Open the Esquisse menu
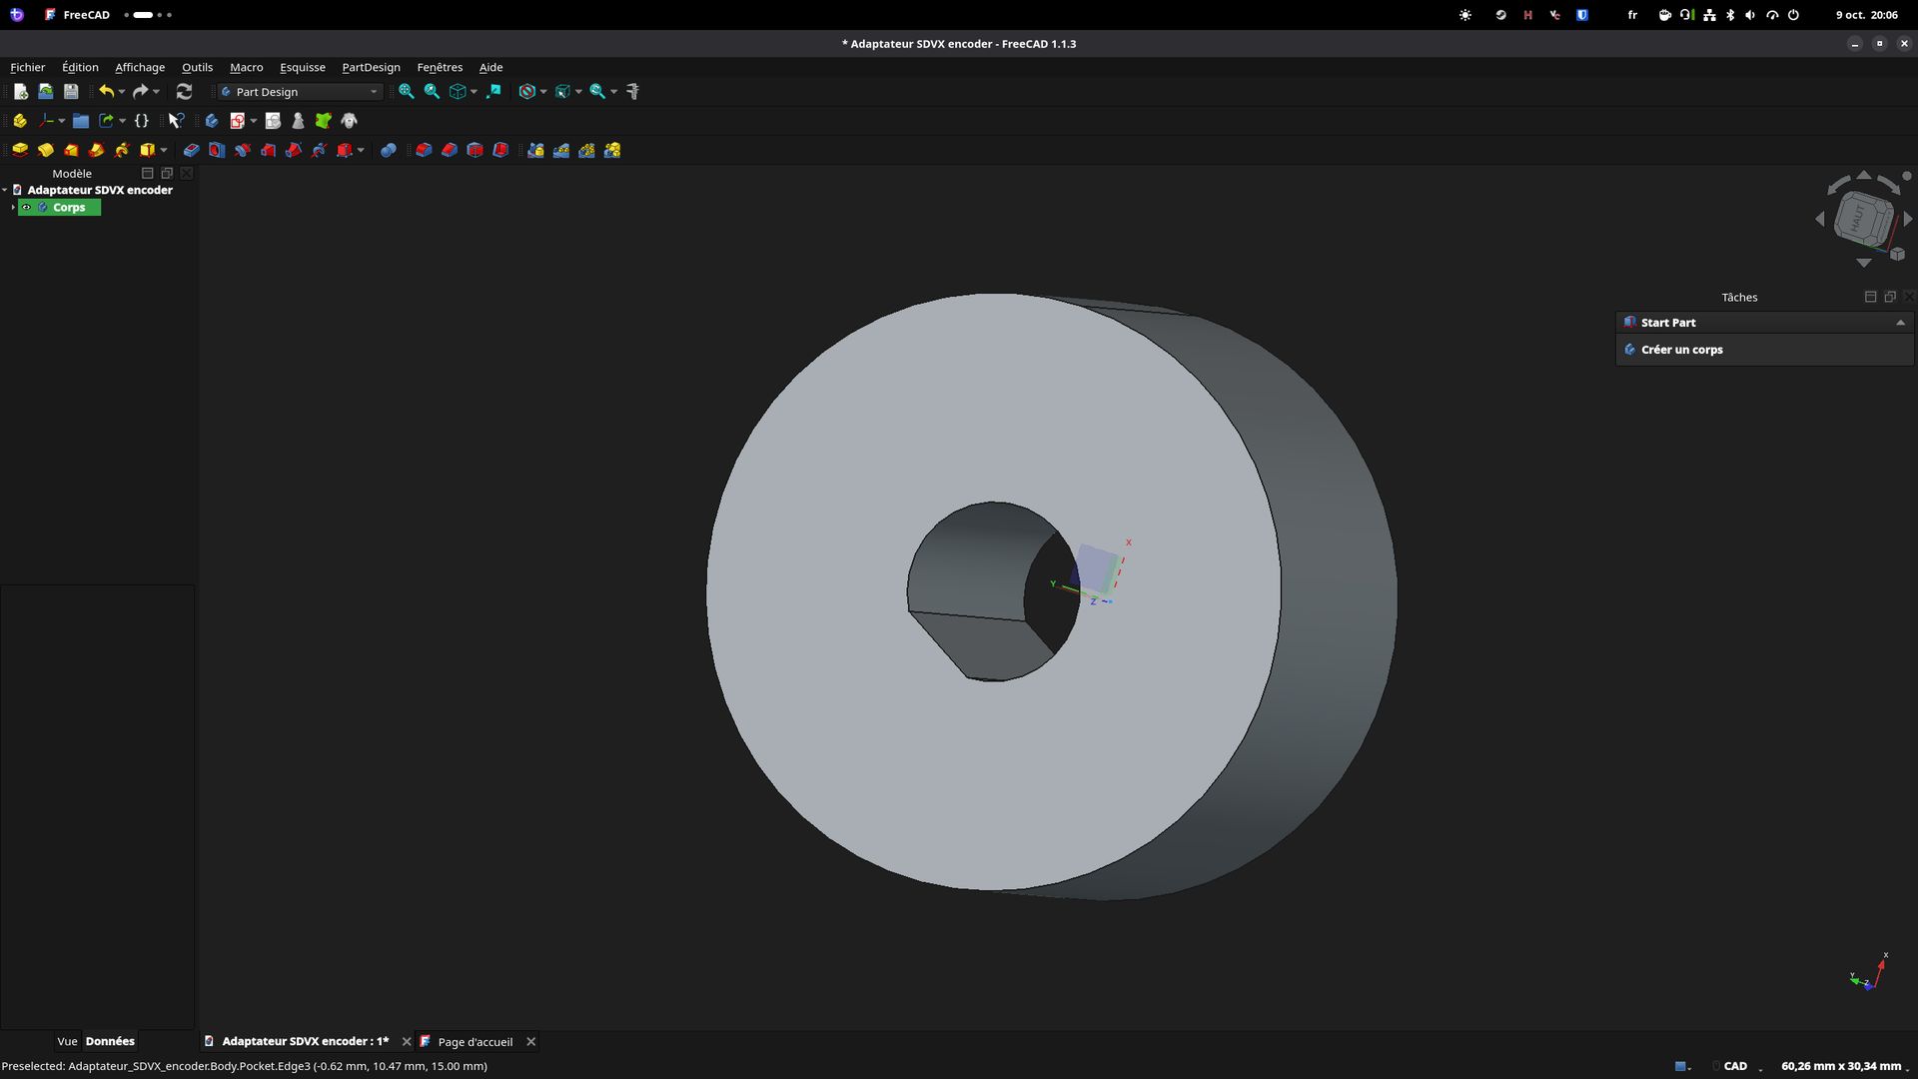The height and width of the screenshot is (1079, 1918). click(x=302, y=67)
